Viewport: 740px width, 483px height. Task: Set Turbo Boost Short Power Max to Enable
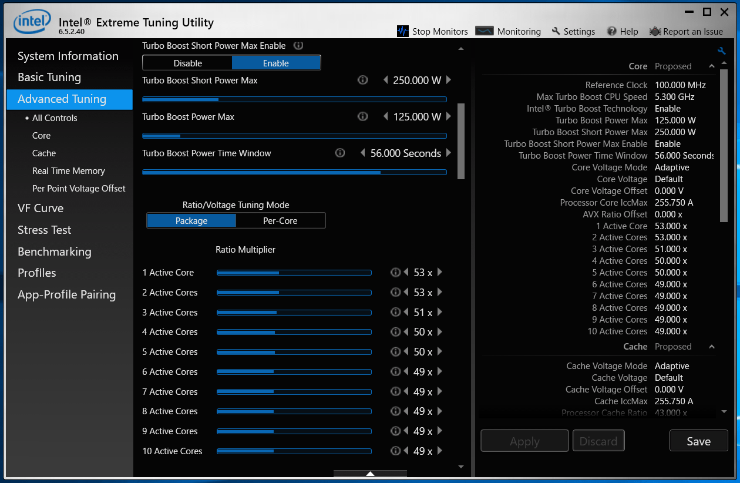click(x=276, y=63)
